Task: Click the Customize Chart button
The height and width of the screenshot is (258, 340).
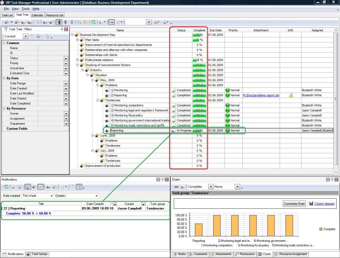Action: pos(294,203)
